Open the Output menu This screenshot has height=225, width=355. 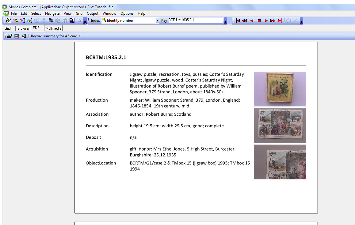click(93, 13)
